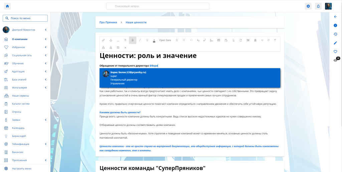Screen dimensions: 342x172
Task: Toggle underline formatting in the editor
Action: 147,40
